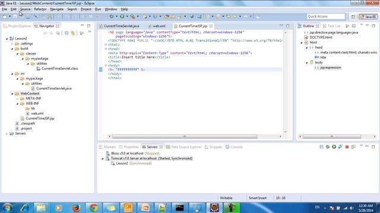The width and height of the screenshot is (380, 213).
Task: Collapse the src folder
Action: point(12,73)
